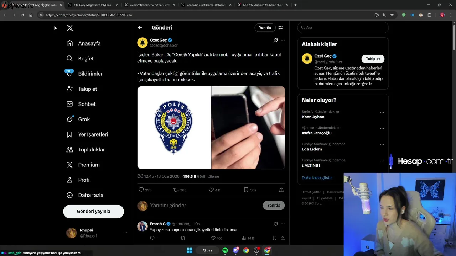Open #ALTINS1 trend

pyautogui.click(x=311, y=165)
